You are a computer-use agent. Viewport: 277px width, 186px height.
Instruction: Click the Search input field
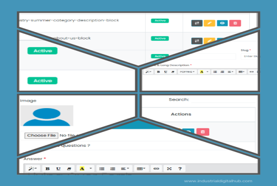(x=223, y=100)
